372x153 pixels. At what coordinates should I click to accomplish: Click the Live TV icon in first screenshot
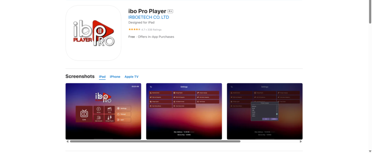tap(84, 114)
